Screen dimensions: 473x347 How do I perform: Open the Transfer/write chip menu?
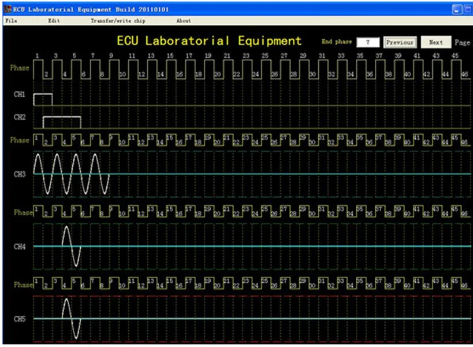coord(118,21)
